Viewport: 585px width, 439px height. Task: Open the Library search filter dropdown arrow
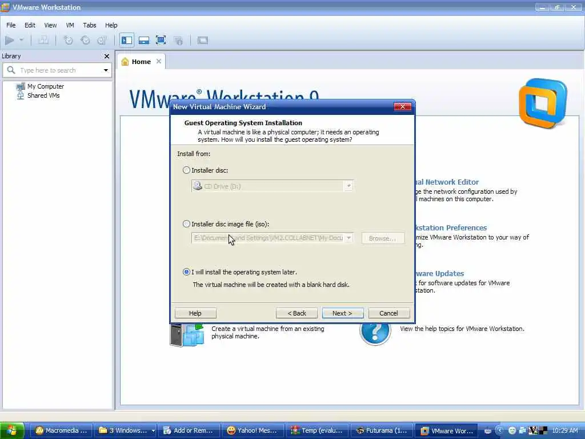point(106,70)
